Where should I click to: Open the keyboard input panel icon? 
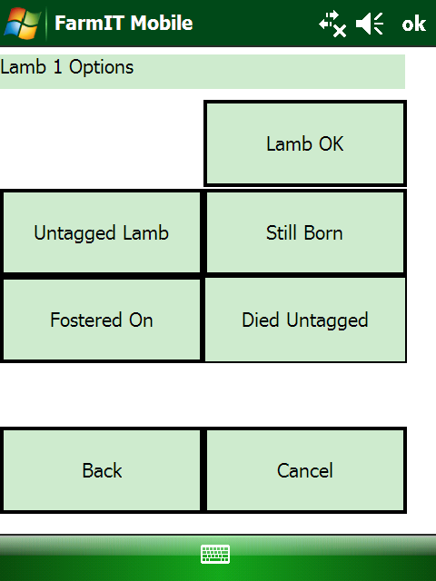[x=215, y=554]
